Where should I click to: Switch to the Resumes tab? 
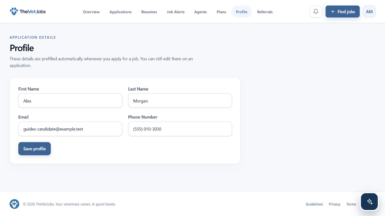tap(149, 12)
